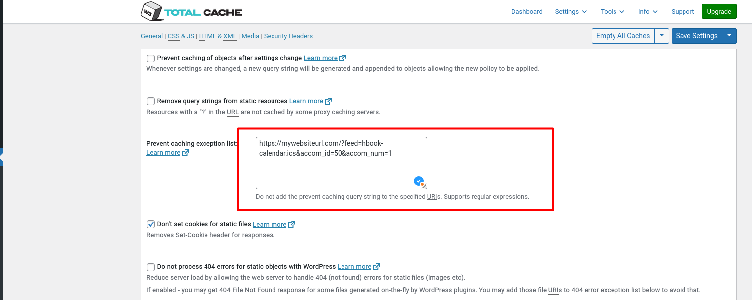
Task: Click the Dashboard link
Action: pos(527,11)
